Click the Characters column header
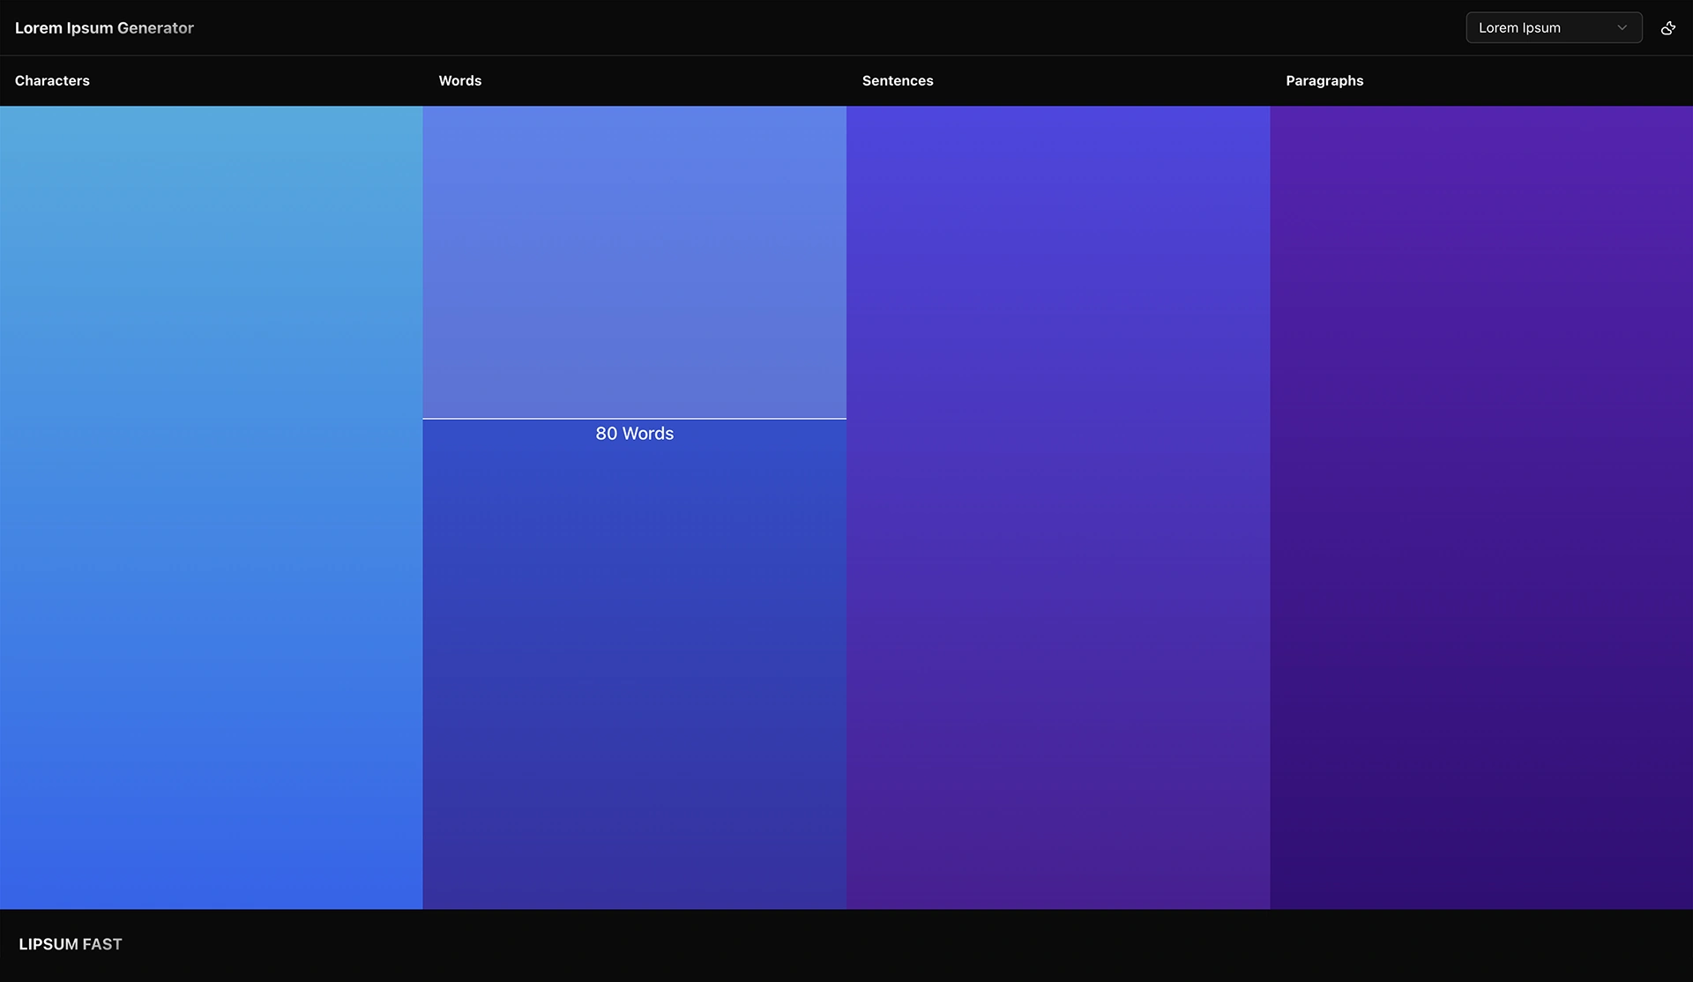The height and width of the screenshot is (982, 1693). tap(52, 80)
